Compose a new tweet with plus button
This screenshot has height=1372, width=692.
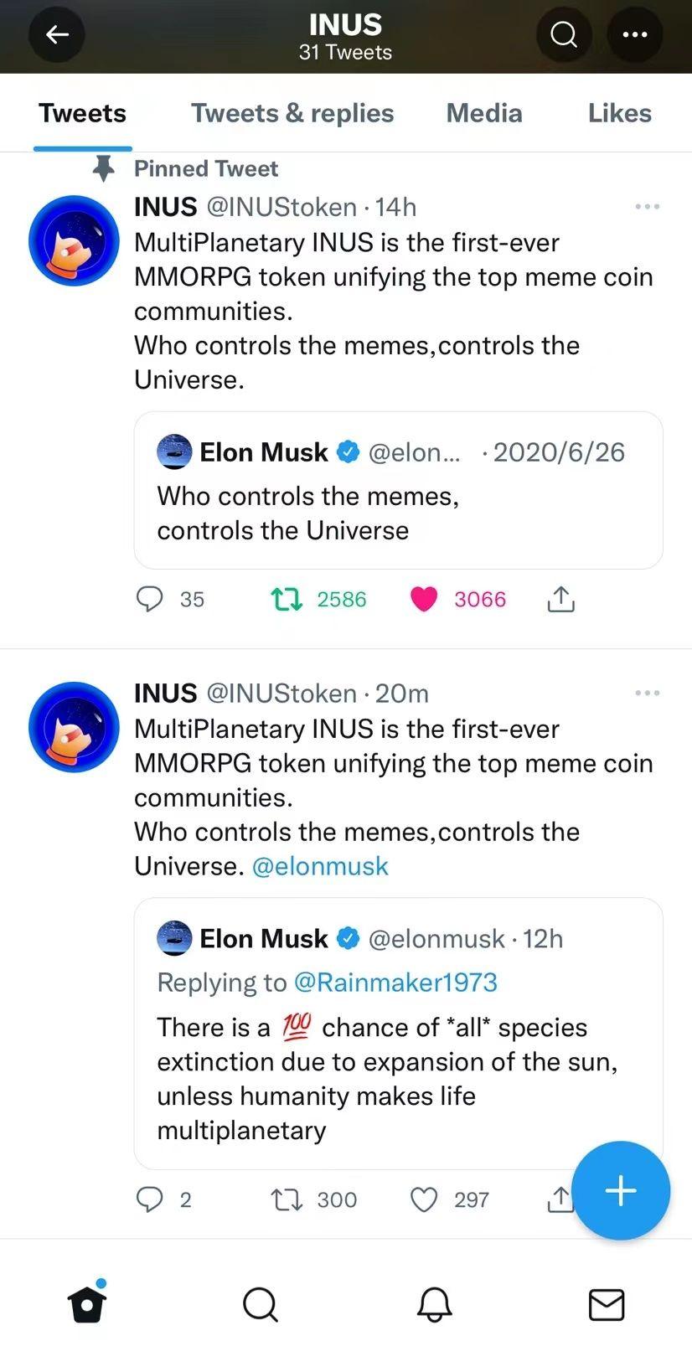tap(621, 1190)
